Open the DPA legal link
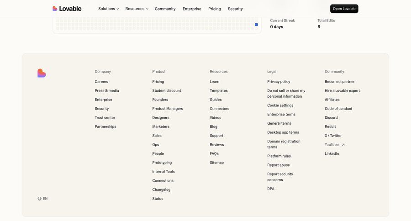The height and width of the screenshot is (221, 411). click(271, 189)
